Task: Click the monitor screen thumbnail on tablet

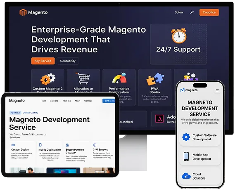Action: point(63,170)
